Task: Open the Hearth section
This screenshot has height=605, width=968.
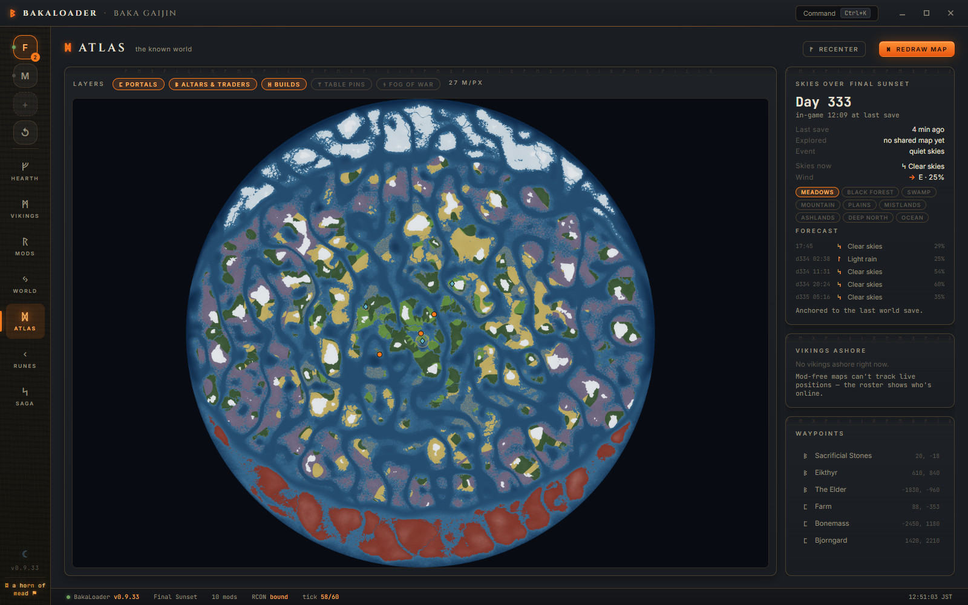Action: (25, 171)
